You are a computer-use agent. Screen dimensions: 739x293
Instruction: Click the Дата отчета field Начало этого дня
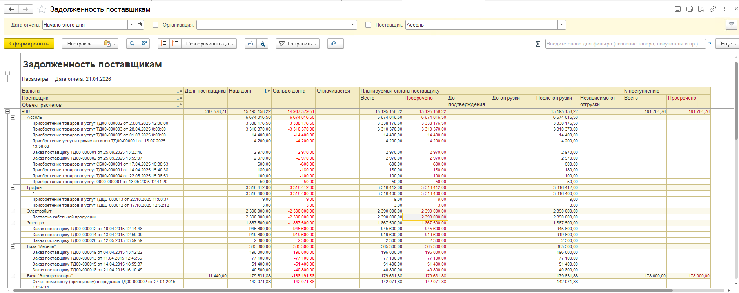click(85, 25)
